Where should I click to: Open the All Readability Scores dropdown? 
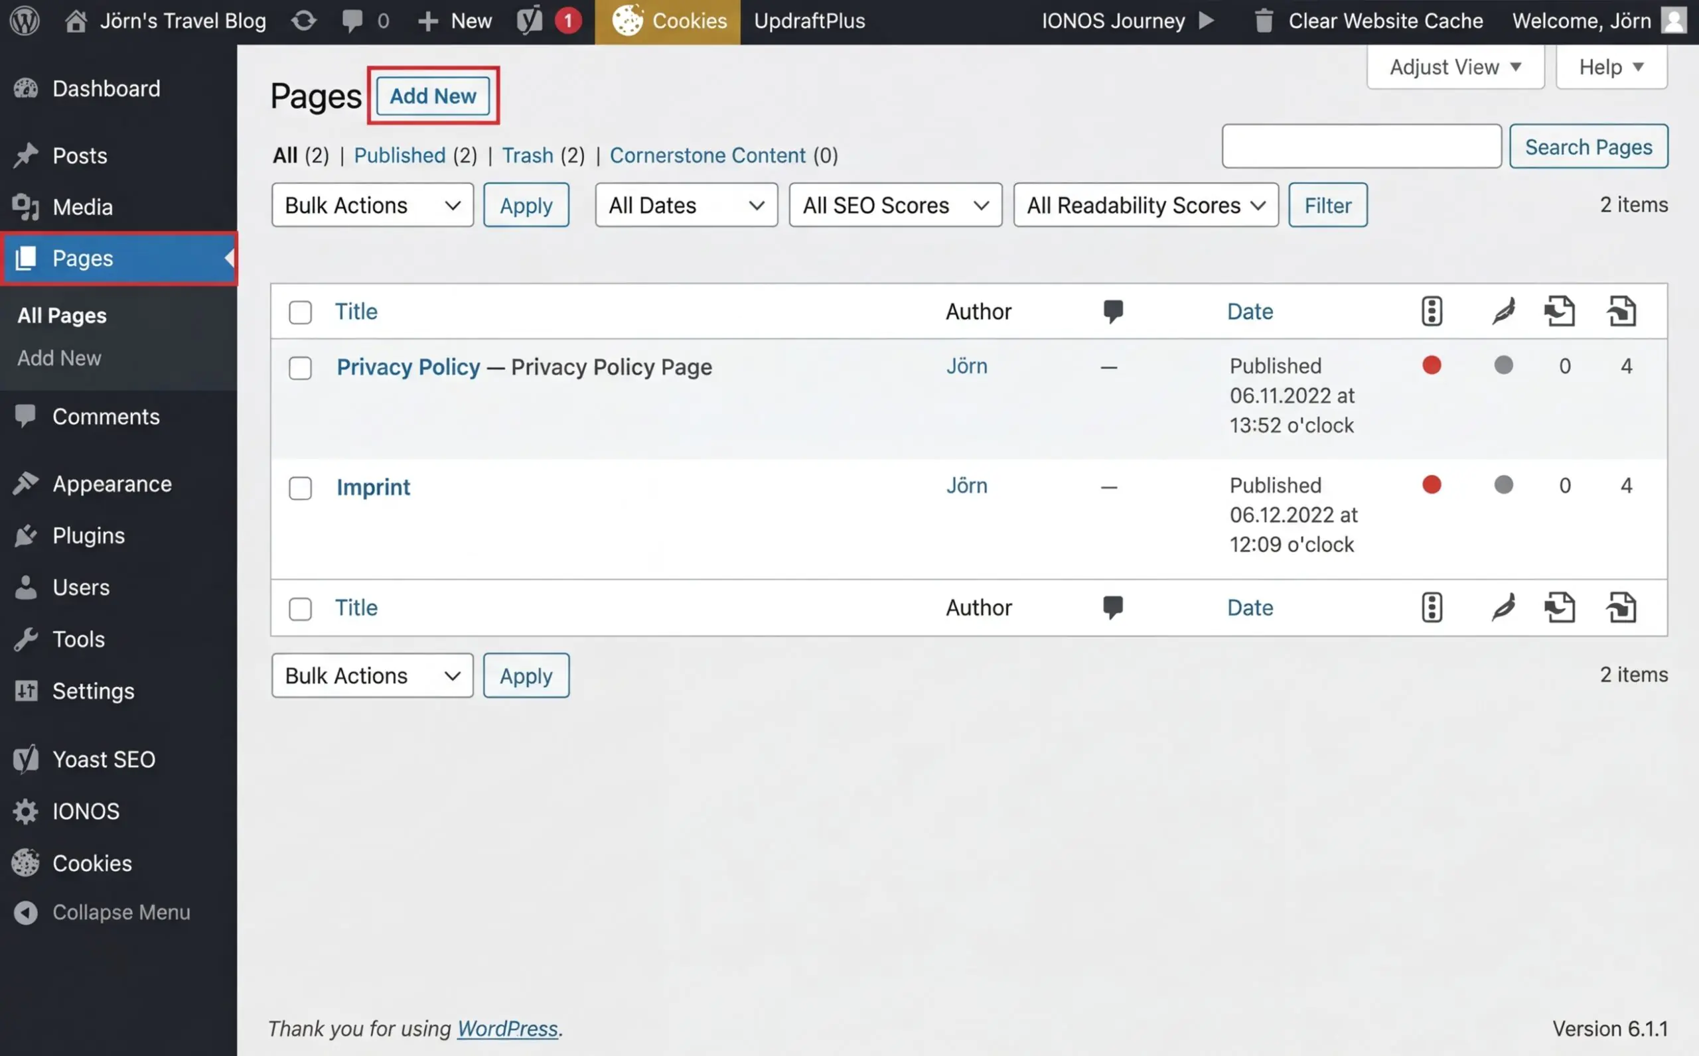(1145, 206)
